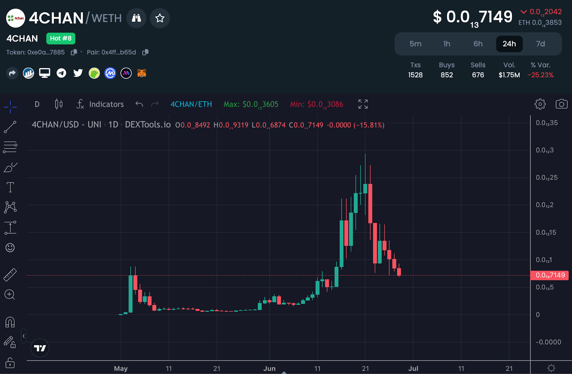572x374 pixels.
Task: Select the 24h stats tab
Action: (x=509, y=44)
